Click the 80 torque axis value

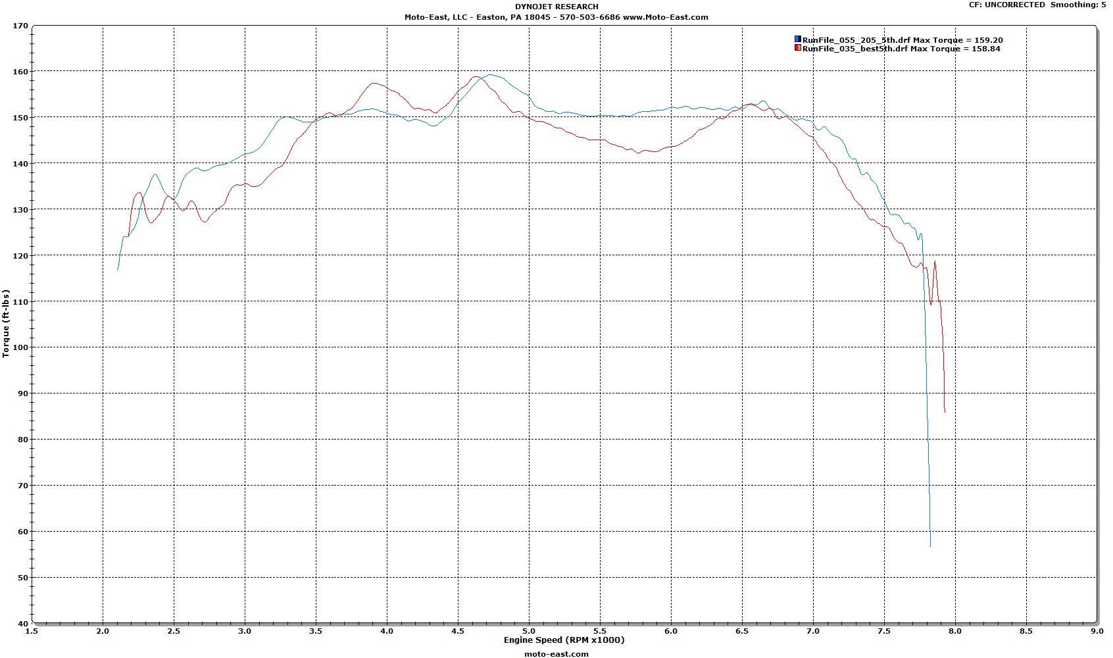pyautogui.click(x=23, y=440)
